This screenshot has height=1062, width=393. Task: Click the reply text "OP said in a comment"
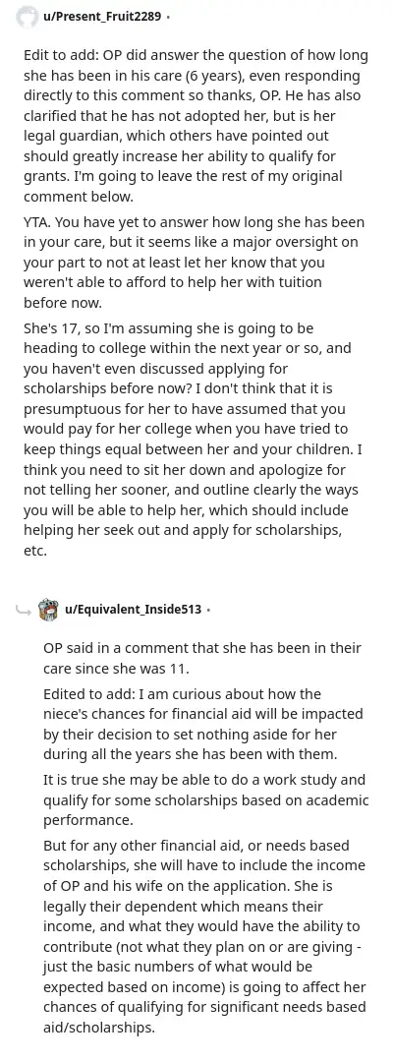pyautogui.click(x=202, y=658)
